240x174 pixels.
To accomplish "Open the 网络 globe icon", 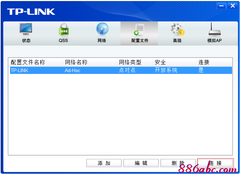I will coord(102,29).
